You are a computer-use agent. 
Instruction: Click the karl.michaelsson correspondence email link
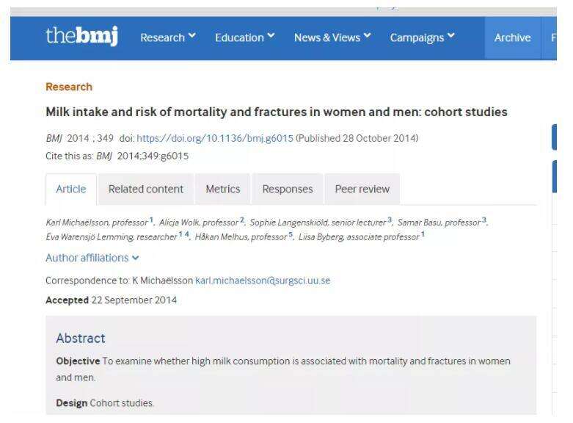pyautogui.click(x=263, y=281)
